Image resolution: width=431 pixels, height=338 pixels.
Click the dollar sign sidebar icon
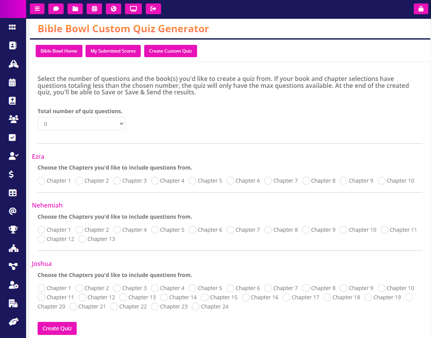tap(11, 174)
